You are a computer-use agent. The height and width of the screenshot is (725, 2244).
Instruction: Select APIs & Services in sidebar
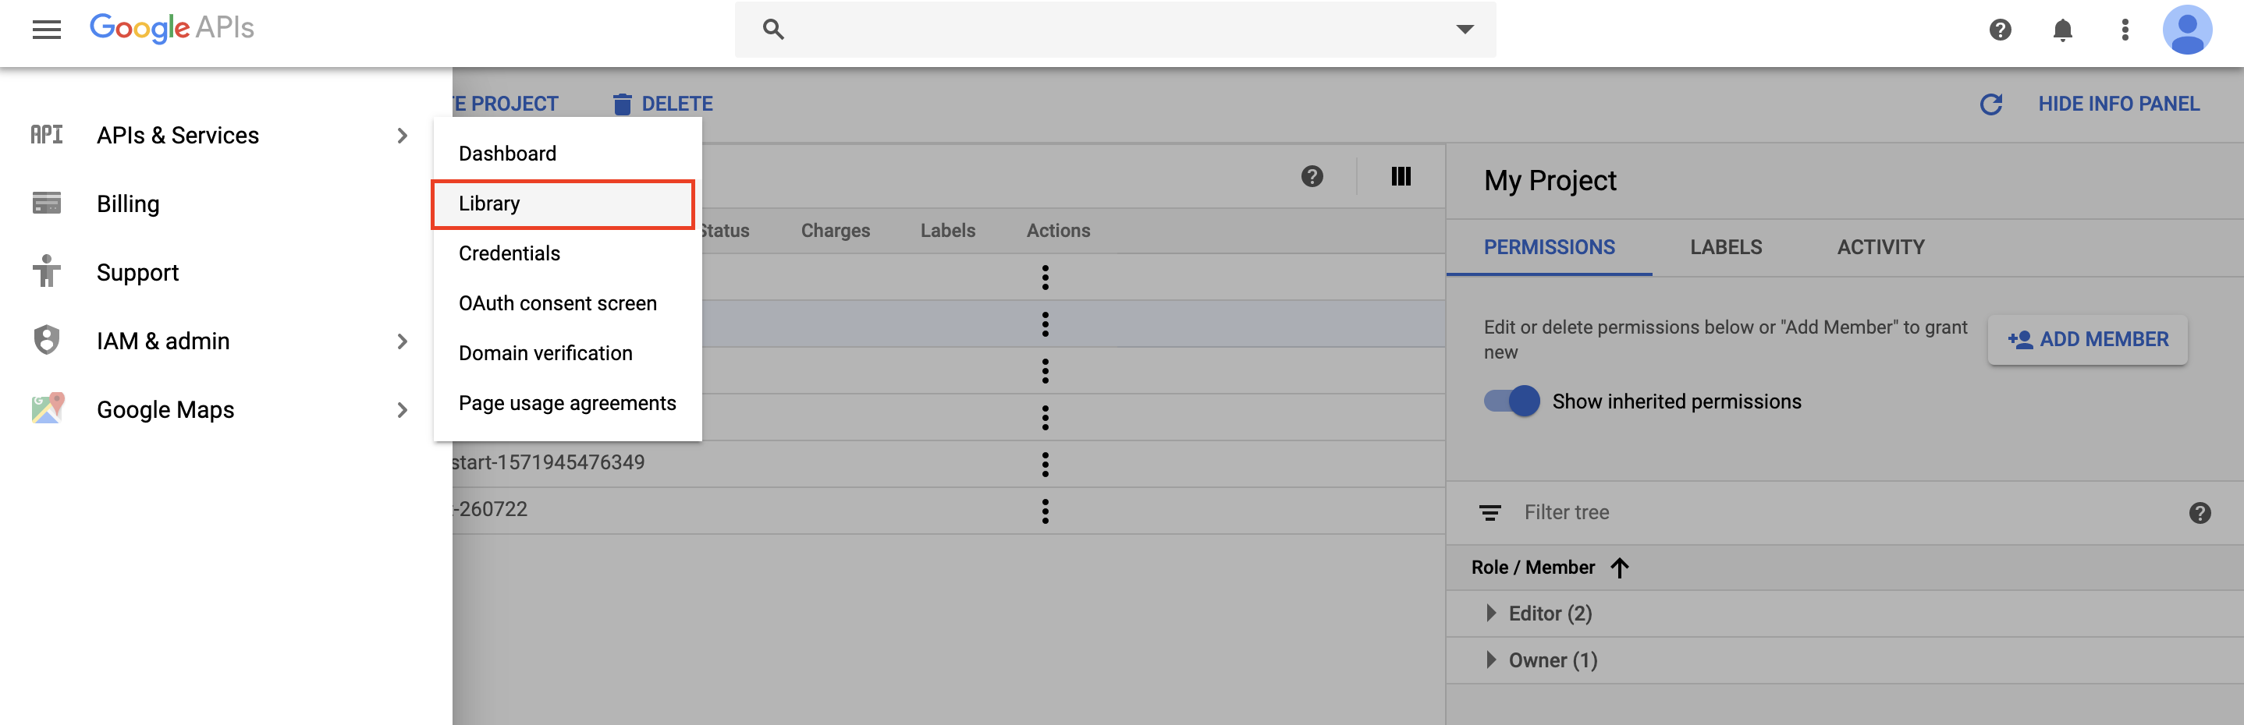[178, 136]
